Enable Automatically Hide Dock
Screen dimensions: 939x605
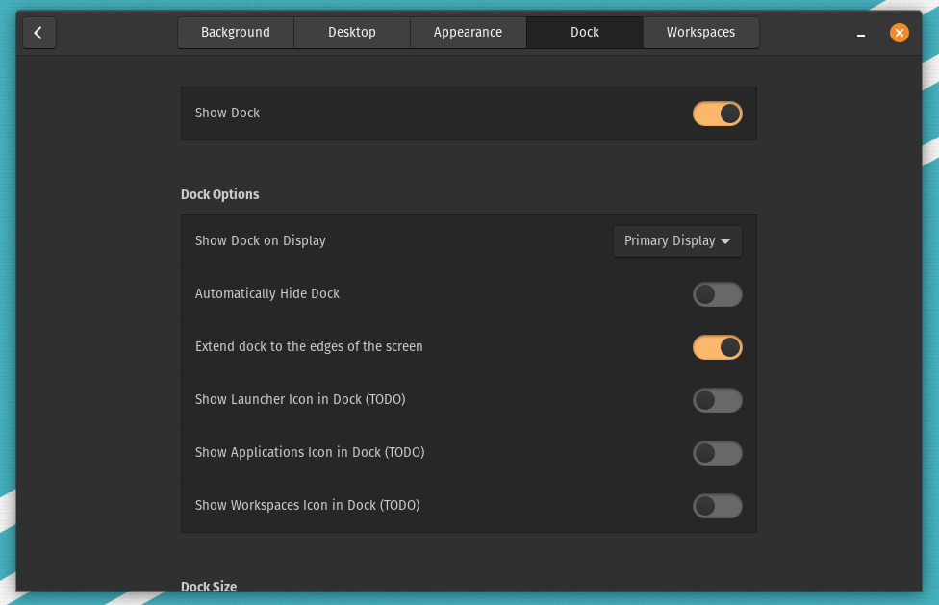tap(717, 294)
